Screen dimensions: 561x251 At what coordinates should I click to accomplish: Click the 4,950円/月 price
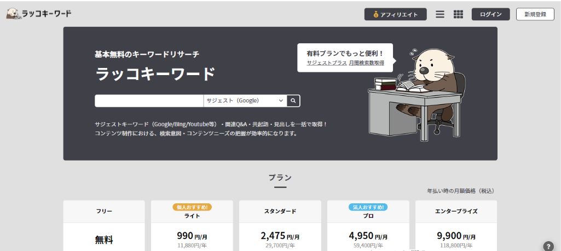[368, 236]
